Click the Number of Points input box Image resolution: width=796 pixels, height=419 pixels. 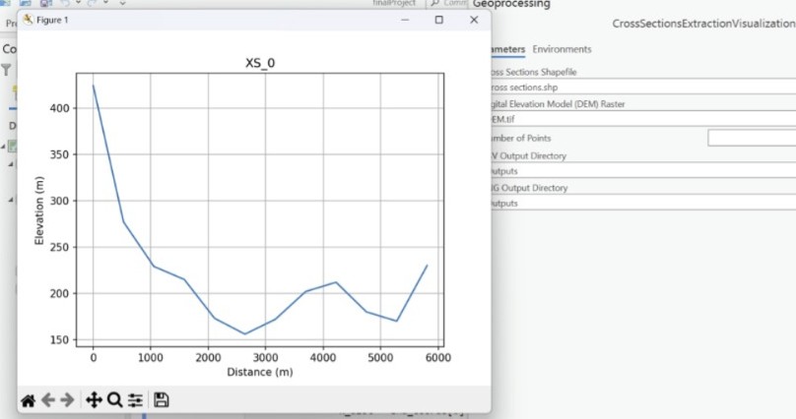751,139
